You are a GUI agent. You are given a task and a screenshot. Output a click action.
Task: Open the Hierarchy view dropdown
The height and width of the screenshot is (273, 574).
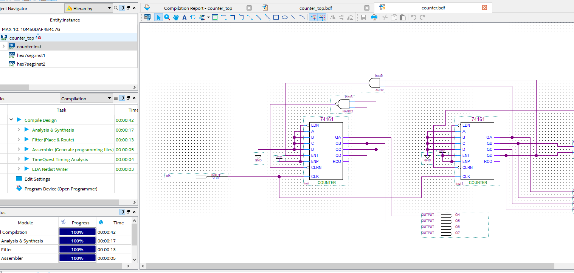tap(88, 8)
